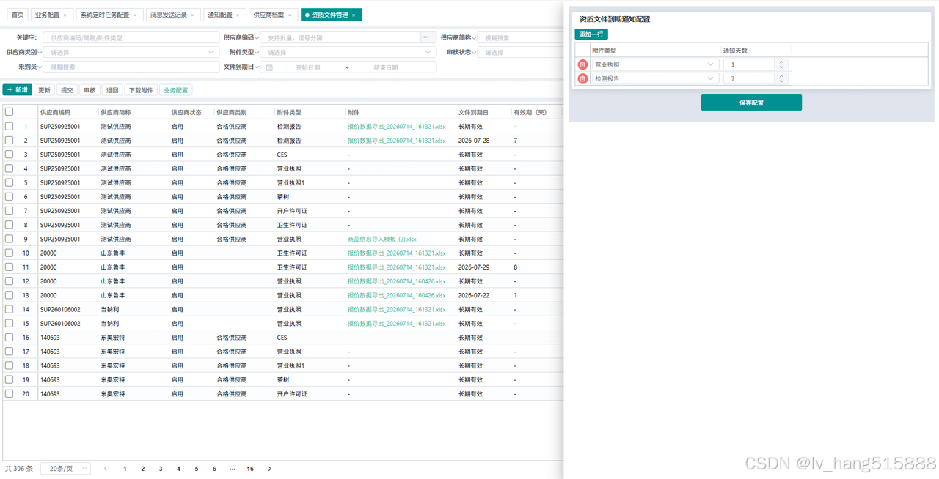Change the 检测报告 attachment type dropdown in config
Viewport: 939px width, 479px height.
654,78
